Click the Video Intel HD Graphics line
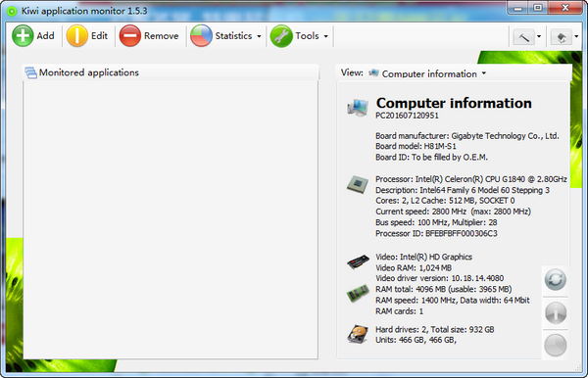Screen dimensions: 588x378 click(423, 257)
